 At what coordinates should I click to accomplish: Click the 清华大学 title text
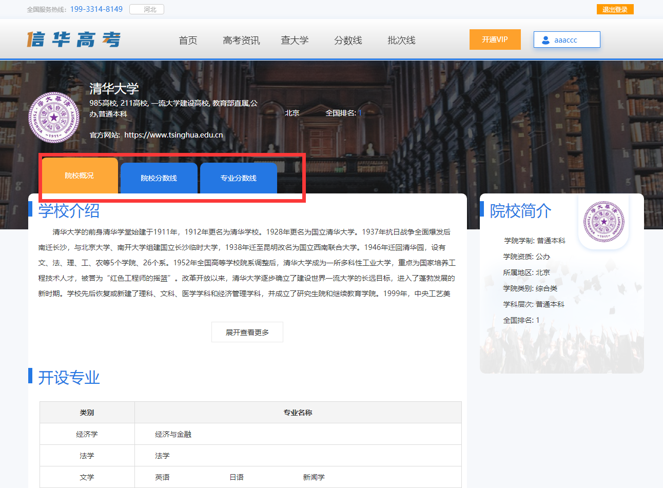(114, 88)
